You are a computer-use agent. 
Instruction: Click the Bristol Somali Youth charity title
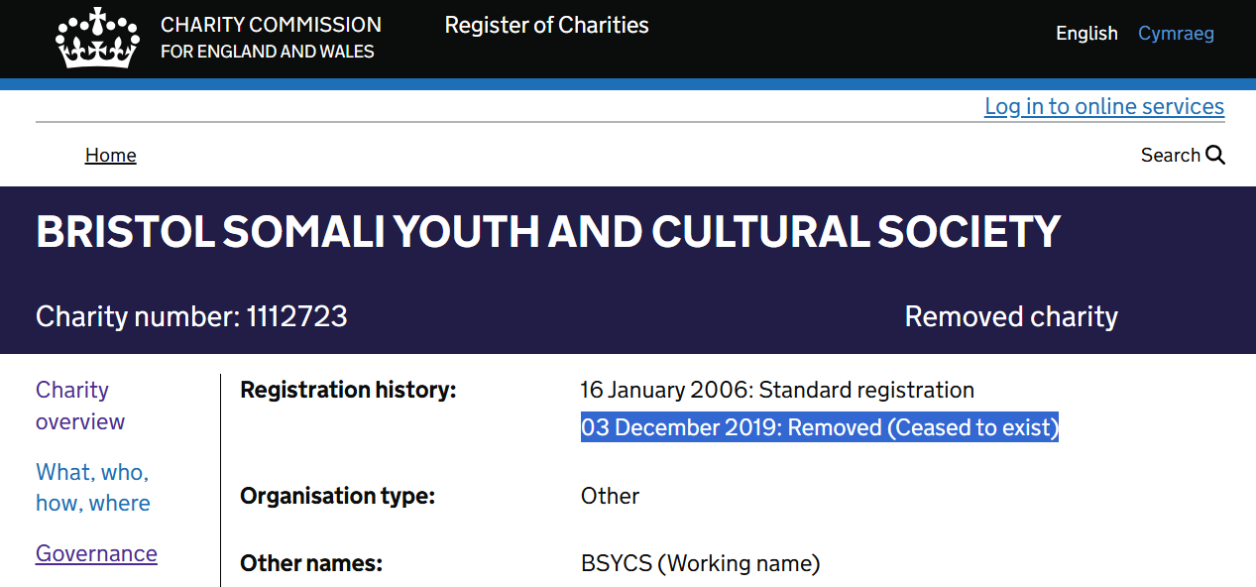click(548, 232)
